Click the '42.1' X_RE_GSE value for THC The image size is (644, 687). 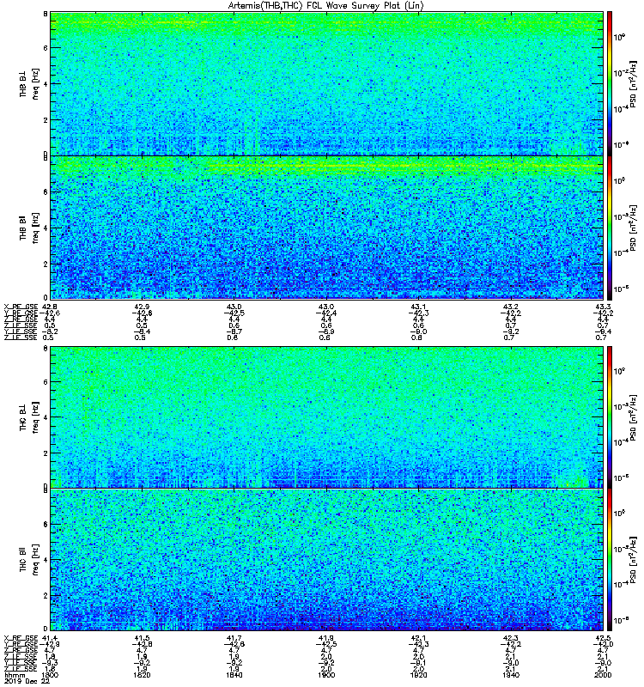click(418, 638)
